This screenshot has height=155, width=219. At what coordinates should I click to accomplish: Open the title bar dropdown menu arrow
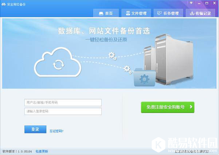191,3
